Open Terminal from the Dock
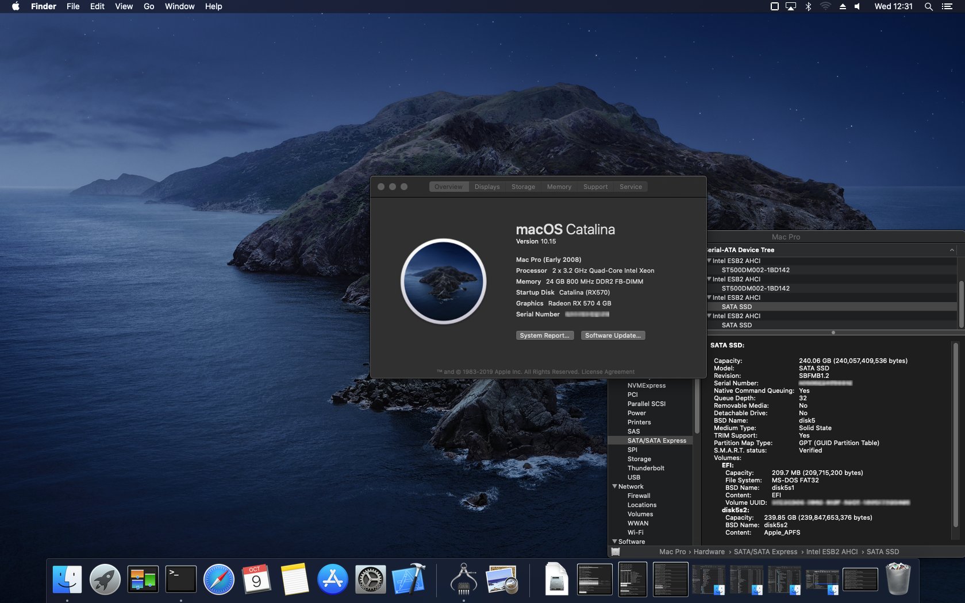This screenshot has width=965, height=603. (180, 579)
